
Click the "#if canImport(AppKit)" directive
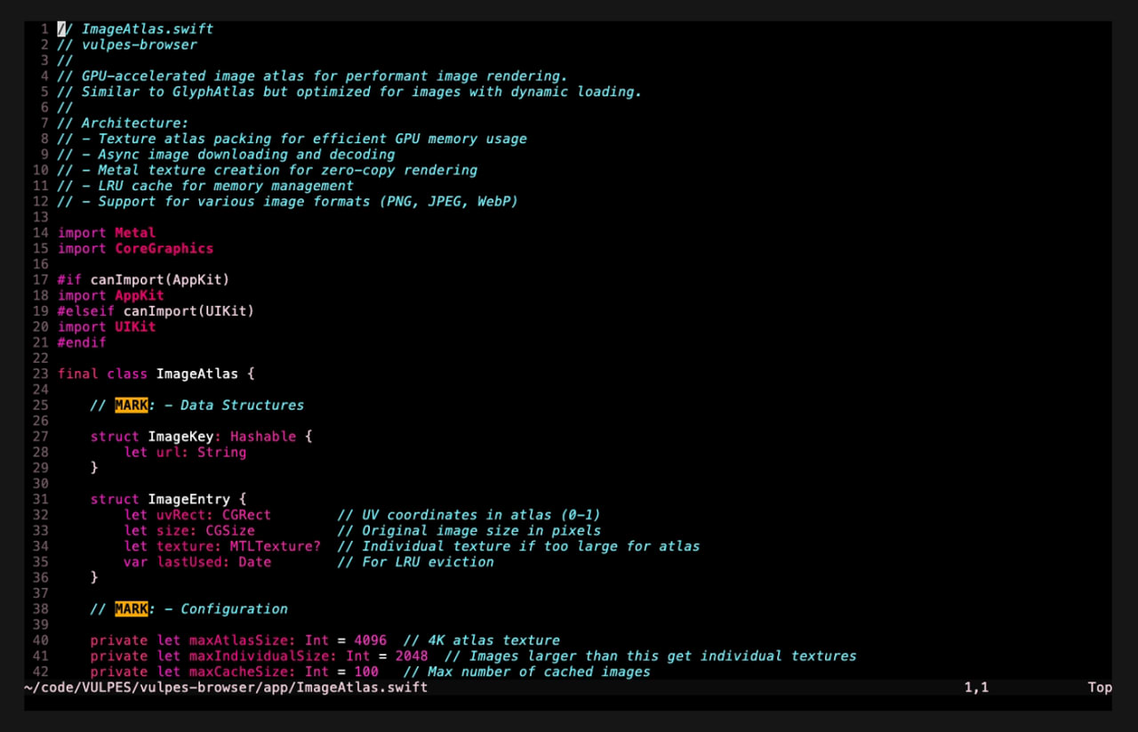point(144,279)
